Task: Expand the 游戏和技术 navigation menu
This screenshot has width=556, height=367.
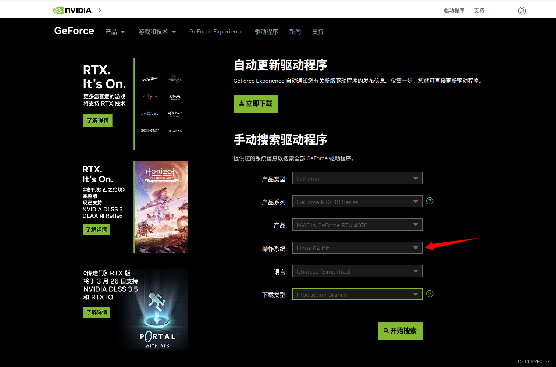Action: [x=157, y=32]
